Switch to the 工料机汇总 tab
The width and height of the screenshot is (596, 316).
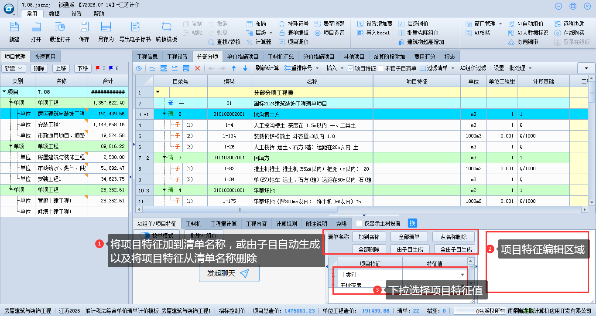coord(281,57)
